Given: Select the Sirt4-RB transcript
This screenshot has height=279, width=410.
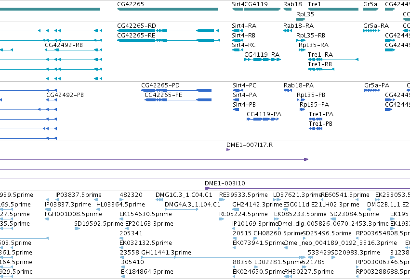Looking at the screenshot, I should click(238, 40).
